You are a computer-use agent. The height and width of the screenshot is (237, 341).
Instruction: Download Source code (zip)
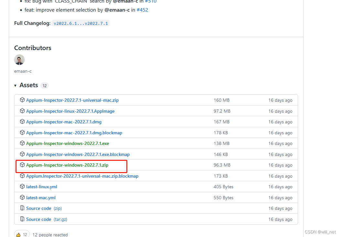(44, 208)
